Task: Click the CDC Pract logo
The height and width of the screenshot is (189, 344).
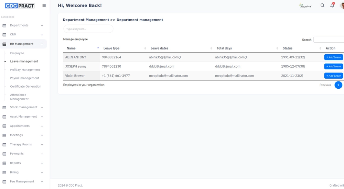Action: click(20, 6)
